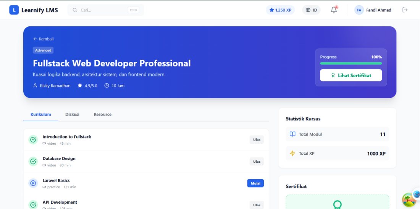The width and height of the screenshot is (420, 209).
Task: Focus the Cari search field
Action: pos(105,10)
